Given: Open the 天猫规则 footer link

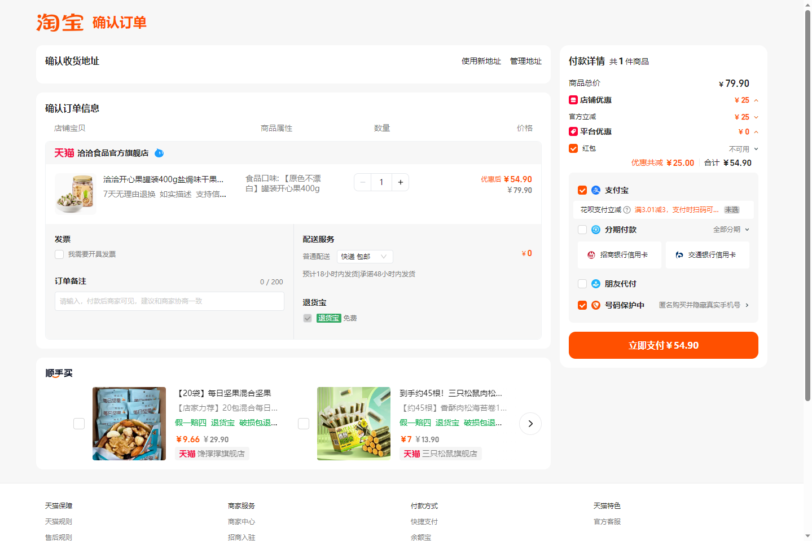Looking at the screenshot, I should coord(59,522).
